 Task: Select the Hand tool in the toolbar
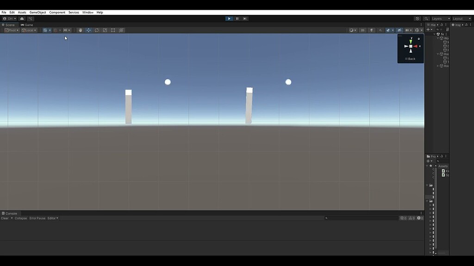[81, 30]
